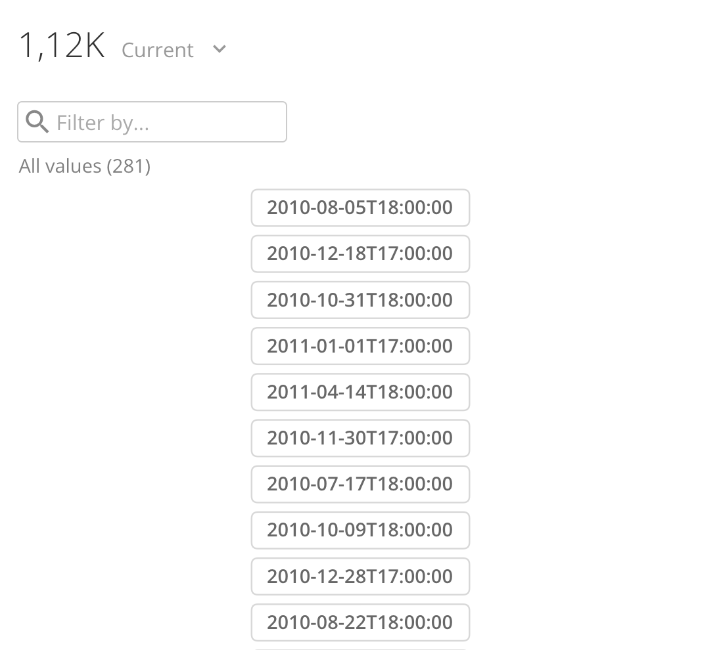The width and height of the screenshot is (723, 650).
Task: Expand the dropdown arrow beside Current
Action: click(219, 49)
